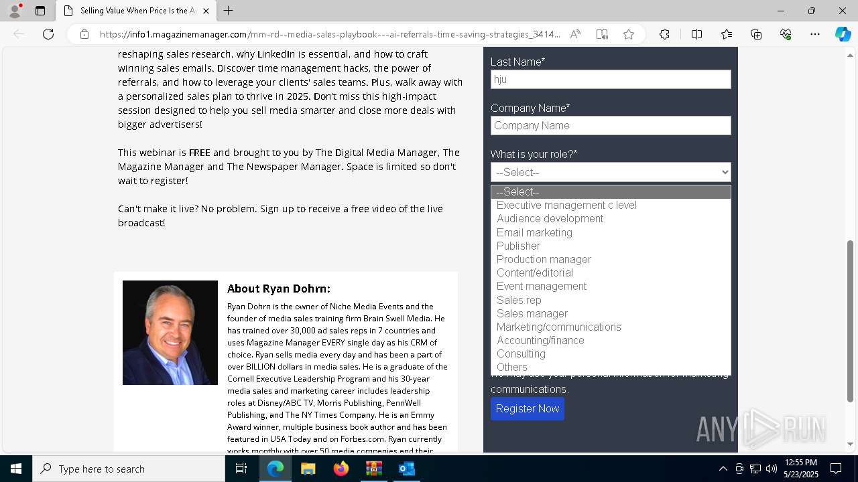858x482 pixels.
Task: Select Executive management c level option
Action: click(x=611, y=206)
